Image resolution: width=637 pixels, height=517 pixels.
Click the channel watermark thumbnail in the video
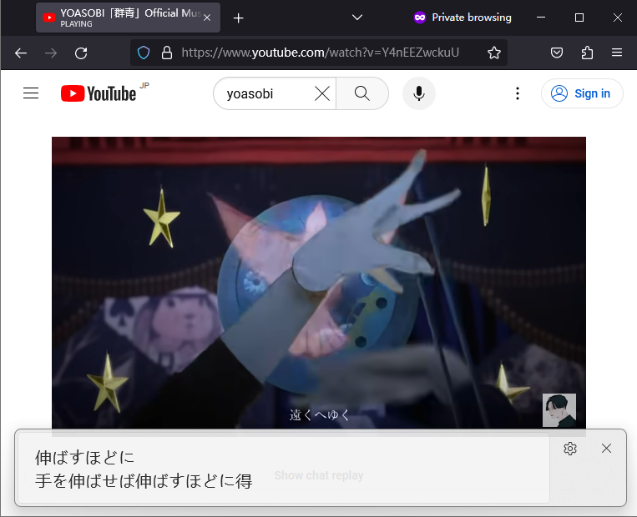(559, 410)
